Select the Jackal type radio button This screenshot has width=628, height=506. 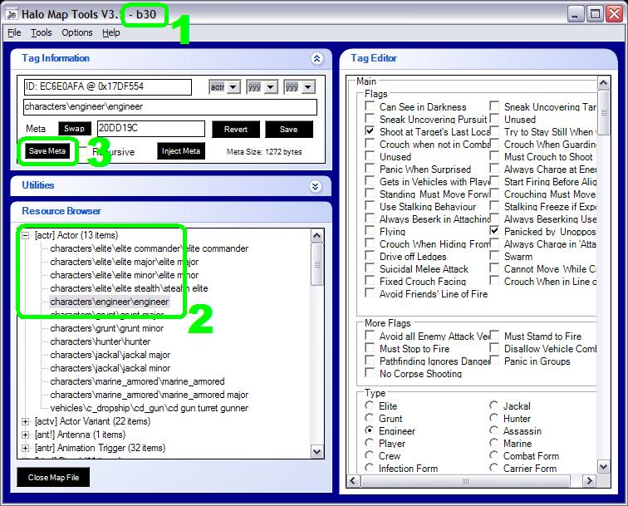click(493, 405)
